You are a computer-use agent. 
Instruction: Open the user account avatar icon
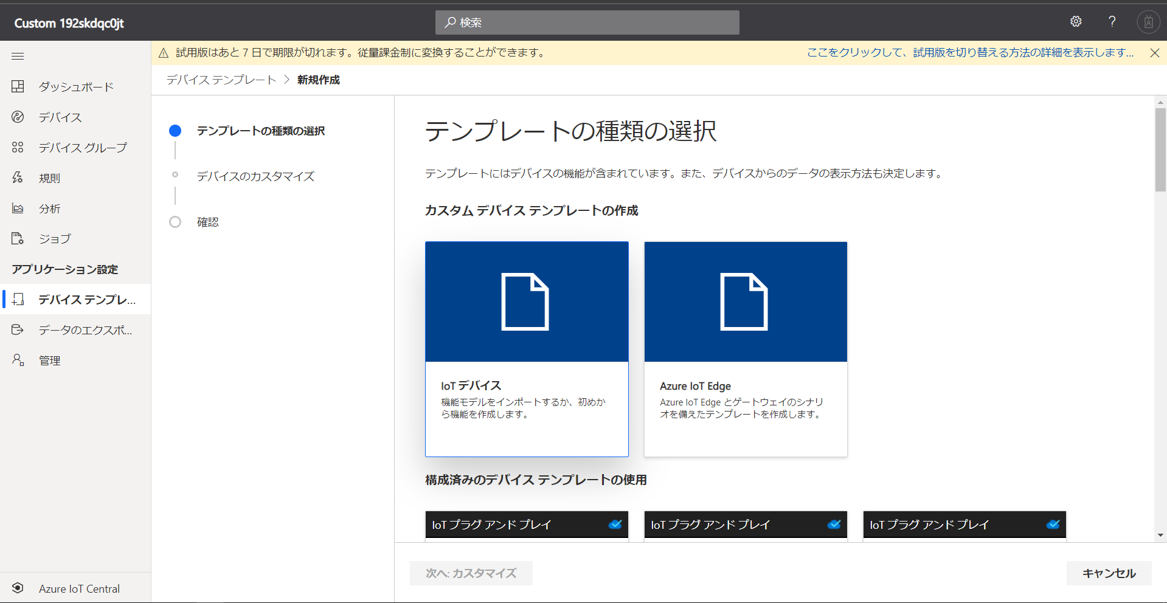coord(1148,22)
